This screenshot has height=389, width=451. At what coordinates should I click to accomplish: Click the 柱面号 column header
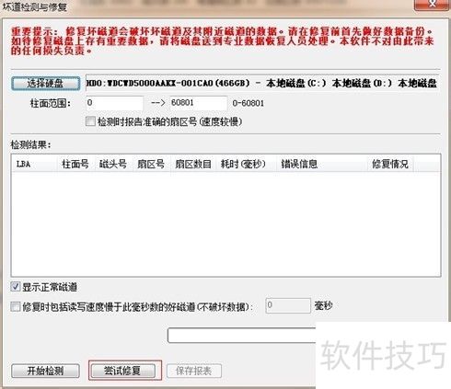(75, 164)
